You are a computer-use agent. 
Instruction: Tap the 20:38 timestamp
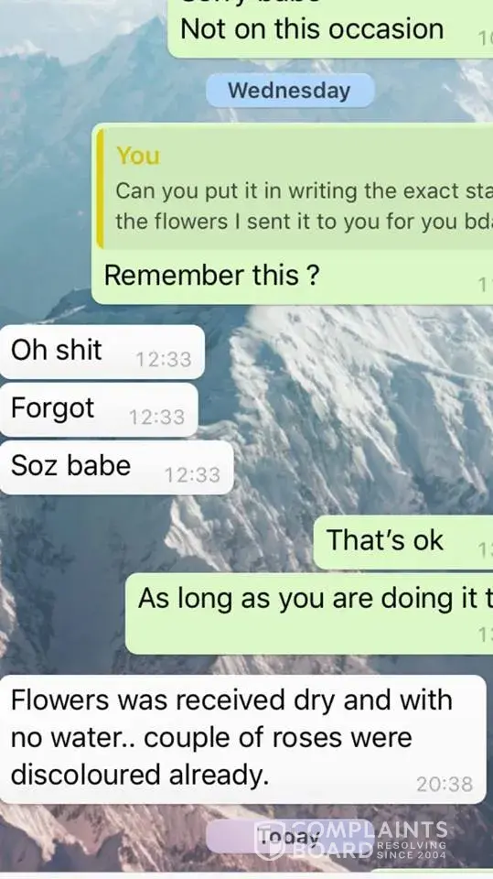[445, 784]
